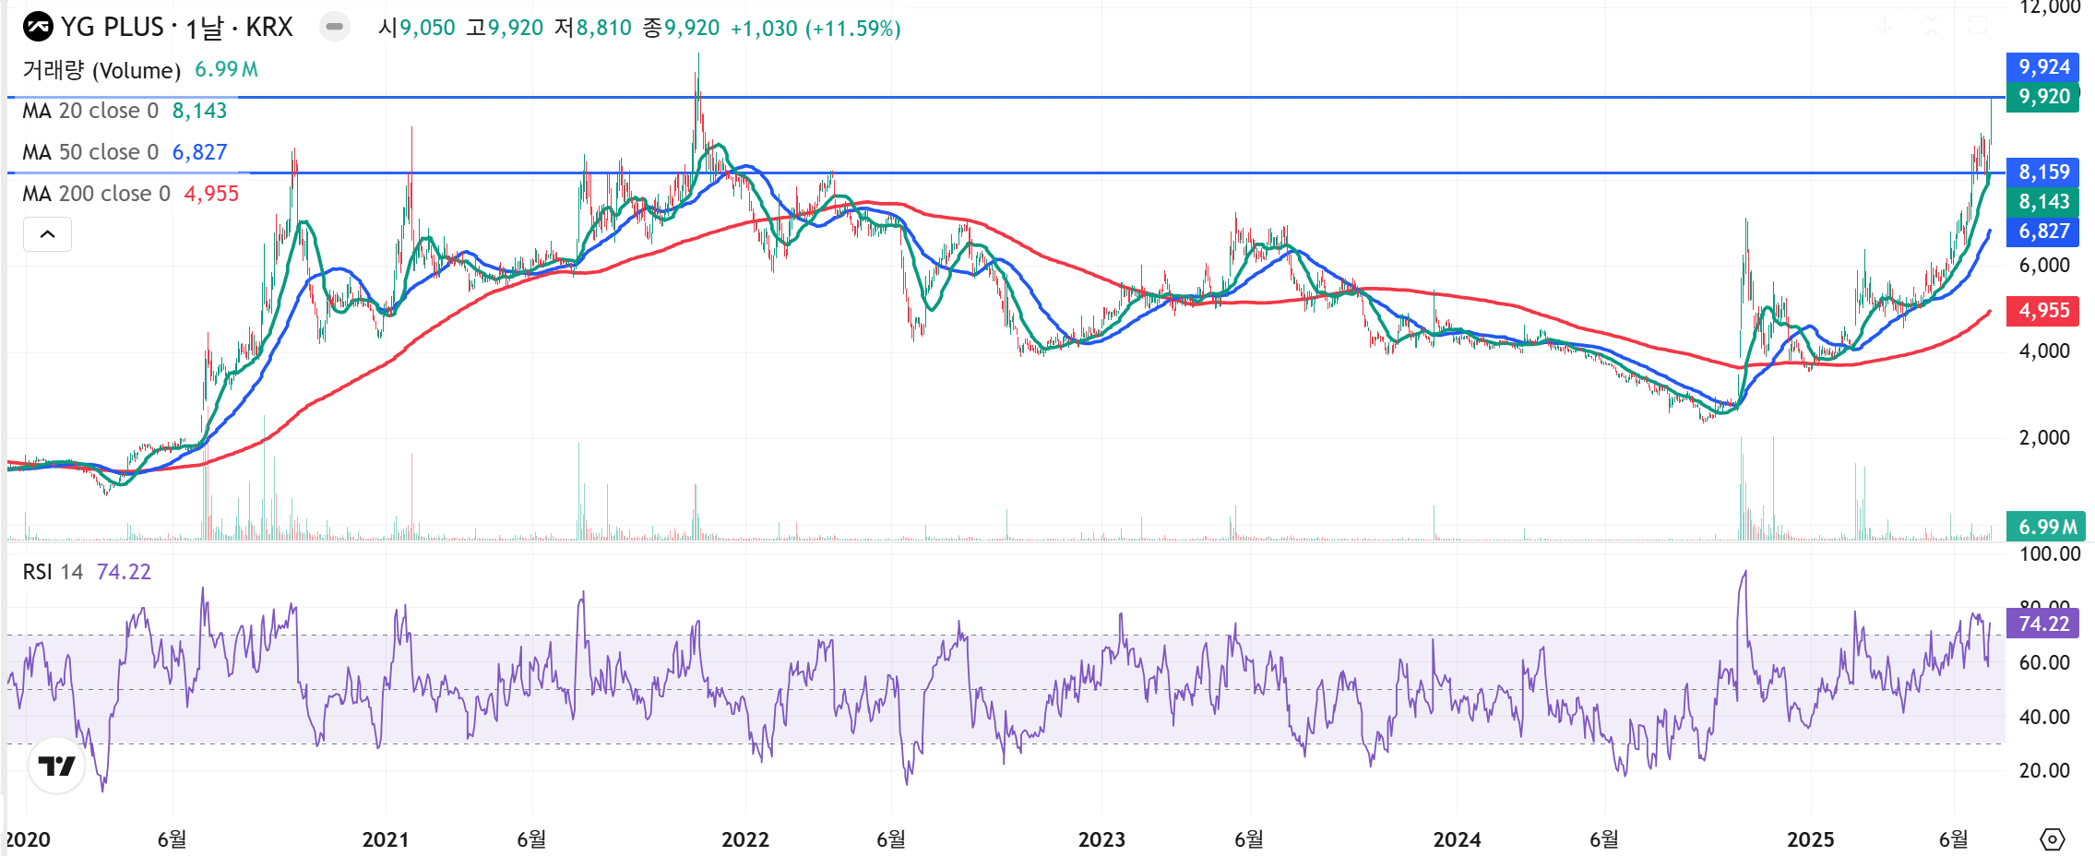Viewport: 2095px width, 856px height.
Task: Click the green 8,143 price-axis label
Action: (x=2042, y=202)
